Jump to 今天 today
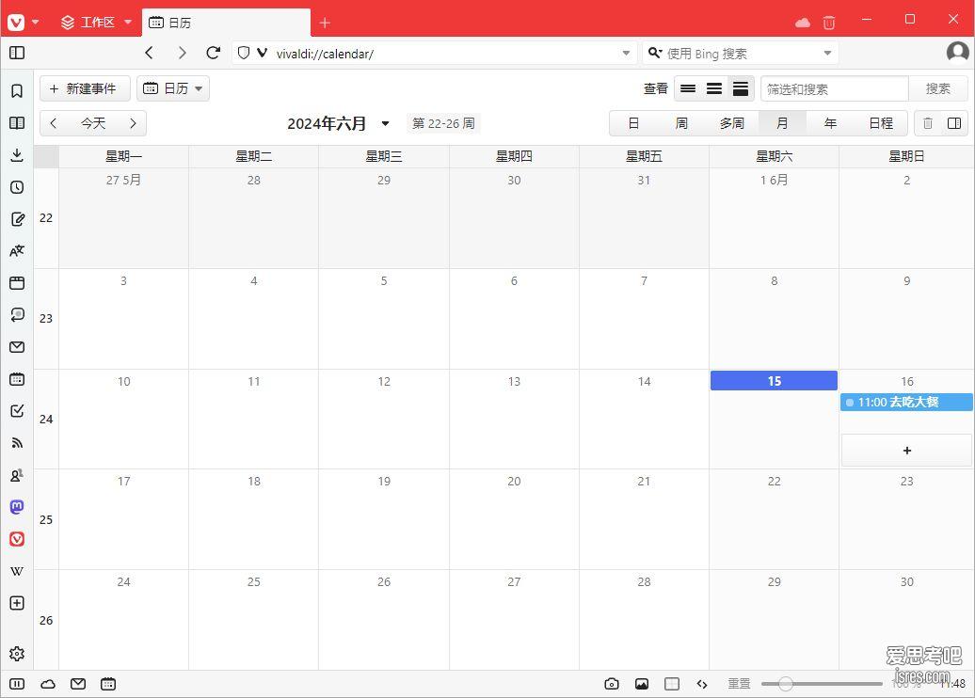Image resolution: width=975 pixels, height=698 pixels. (x=93, y=123)
